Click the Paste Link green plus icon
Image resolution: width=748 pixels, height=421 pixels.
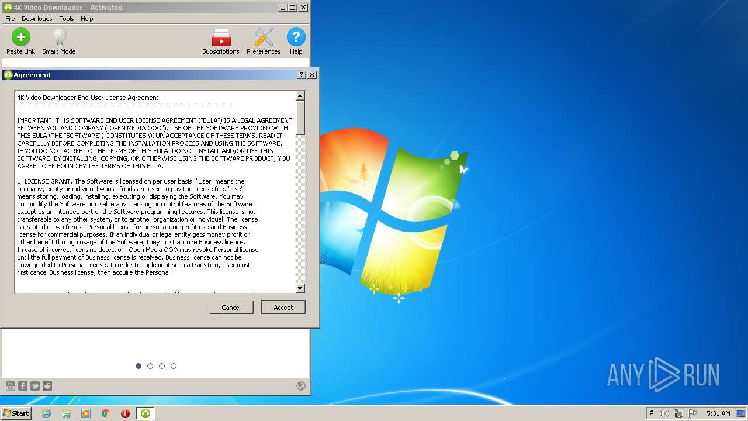21,37
